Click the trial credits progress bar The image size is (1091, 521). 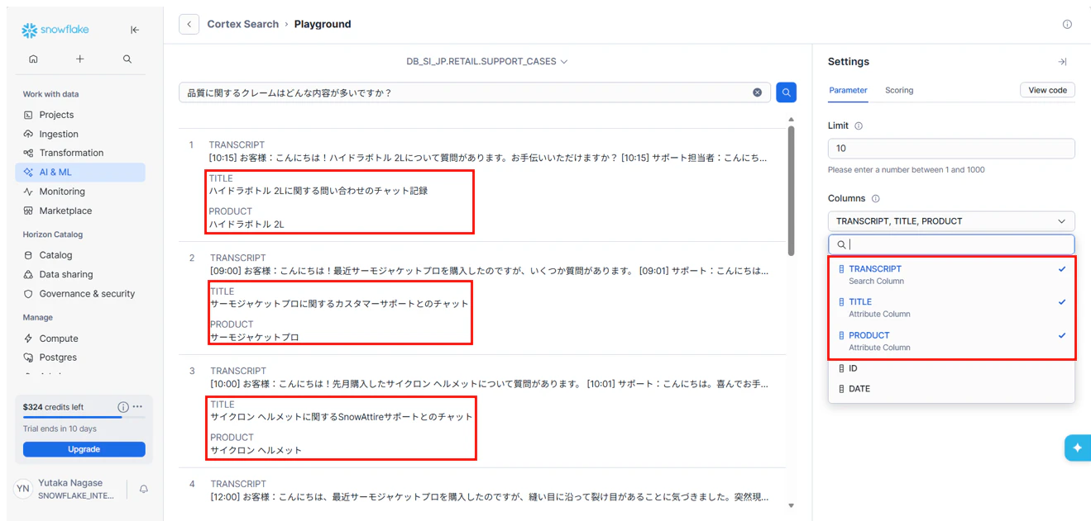pos(84,418)
